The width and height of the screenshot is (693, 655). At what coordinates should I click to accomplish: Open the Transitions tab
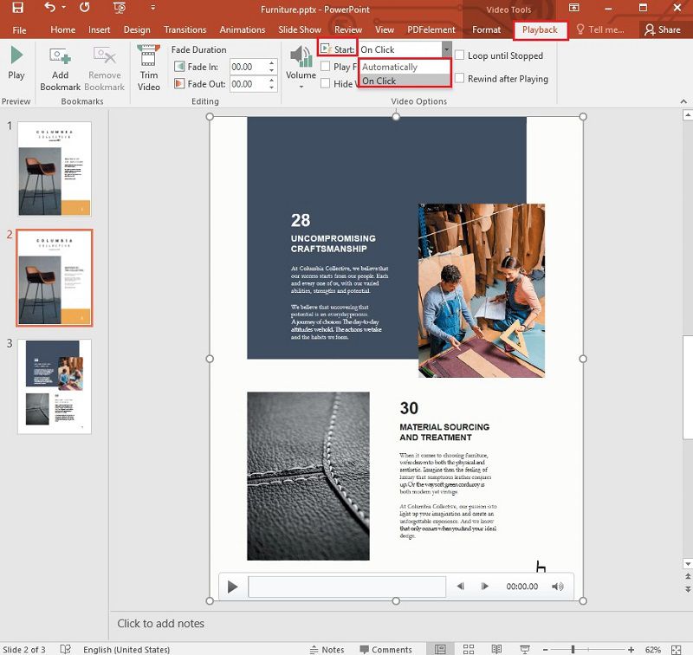pyautogui.click(x=185, y=29)
